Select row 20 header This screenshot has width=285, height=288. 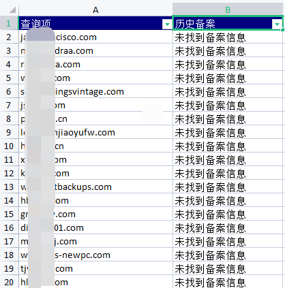(9, 282)
